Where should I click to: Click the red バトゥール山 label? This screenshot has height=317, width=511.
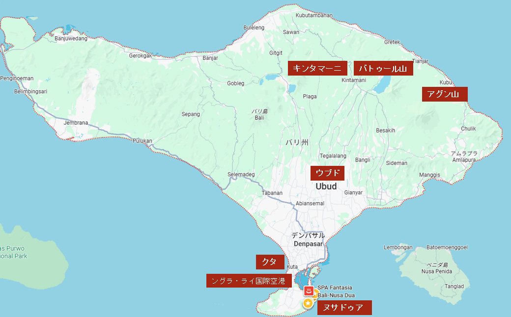(383, 68)
